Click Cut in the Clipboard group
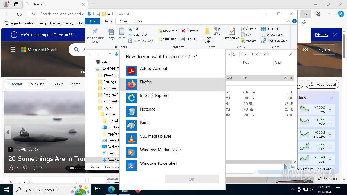 click(133, 28)
